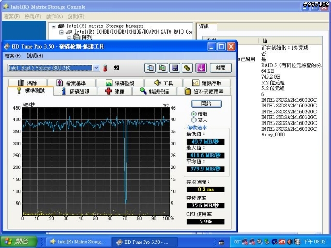The width and height of the screenshot is (331, 248).
Task: Click the benchmark graph area
Action: [x=96, y=162]
